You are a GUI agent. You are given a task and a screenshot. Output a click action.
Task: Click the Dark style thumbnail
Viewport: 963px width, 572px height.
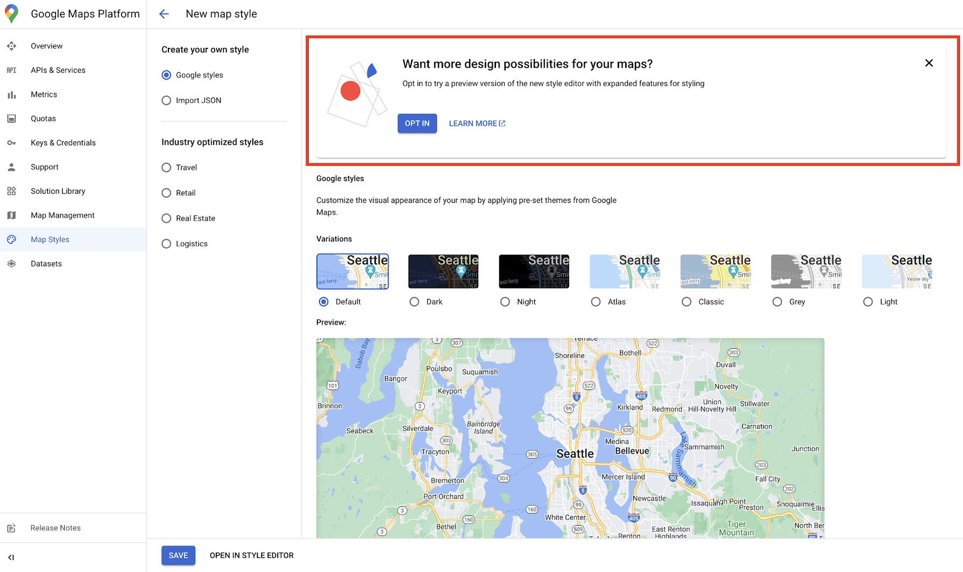click(x=443, y=271)
